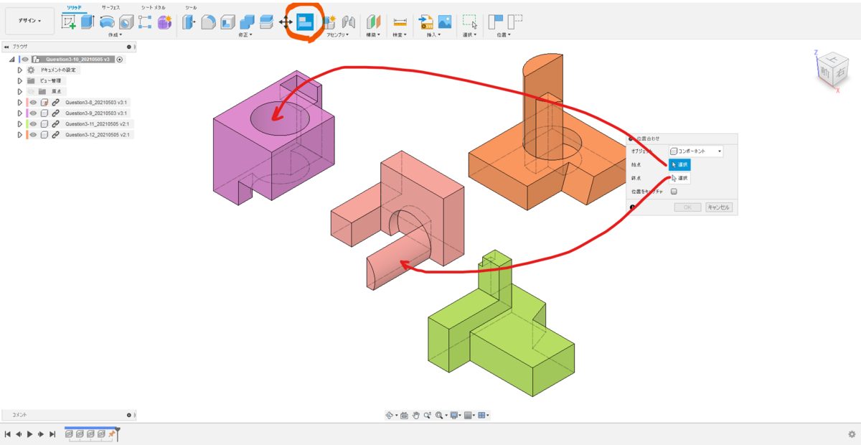
Task: Click the Orbit navigation icon
Action: click(390, 416)
